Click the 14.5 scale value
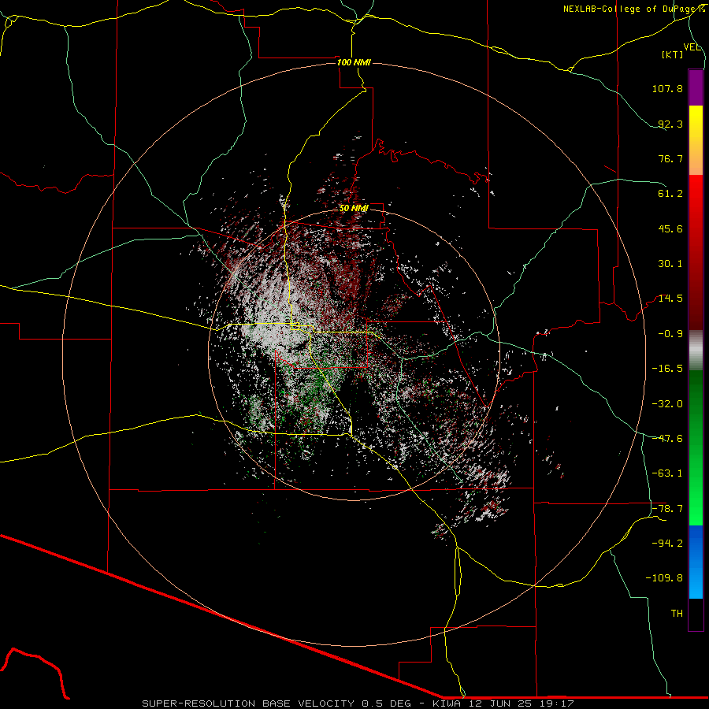 (x=670, y=299)
